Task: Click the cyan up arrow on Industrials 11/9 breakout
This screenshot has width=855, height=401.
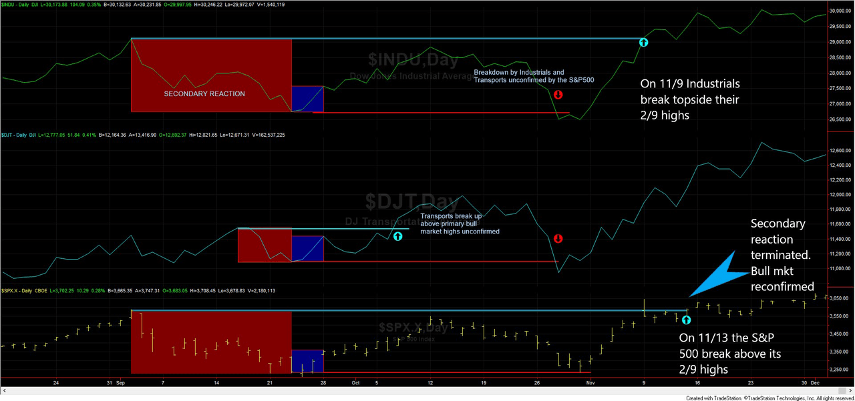Action: (x=644, y=42)
